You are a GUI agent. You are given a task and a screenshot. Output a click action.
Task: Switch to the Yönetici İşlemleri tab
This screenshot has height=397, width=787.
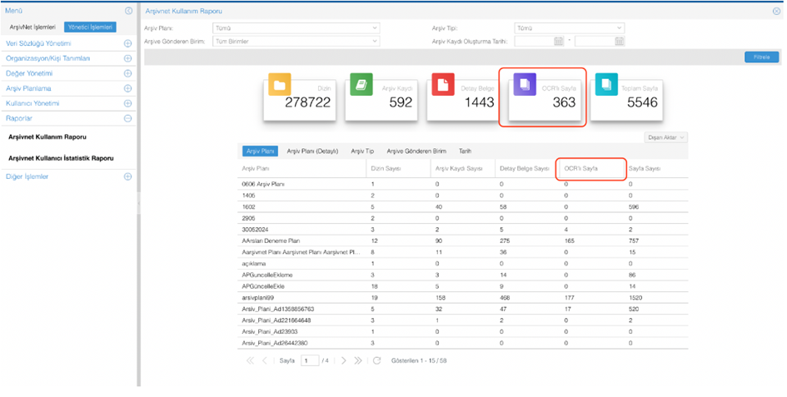[x=90, y=27]
